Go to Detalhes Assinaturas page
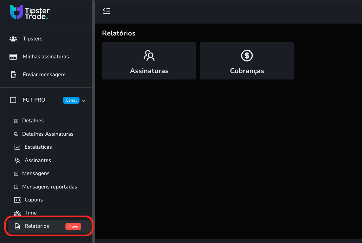 pyautogui.click(x=48, y=134)
